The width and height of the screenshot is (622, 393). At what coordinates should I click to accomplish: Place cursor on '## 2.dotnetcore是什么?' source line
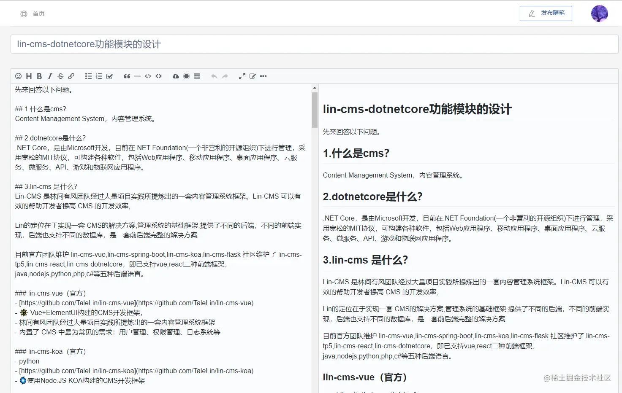click(x=50, y=138)
